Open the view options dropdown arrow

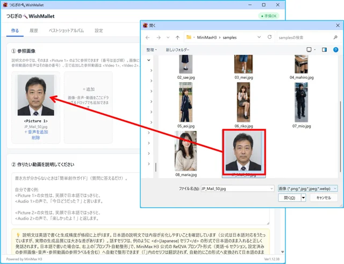coord(315,50)
